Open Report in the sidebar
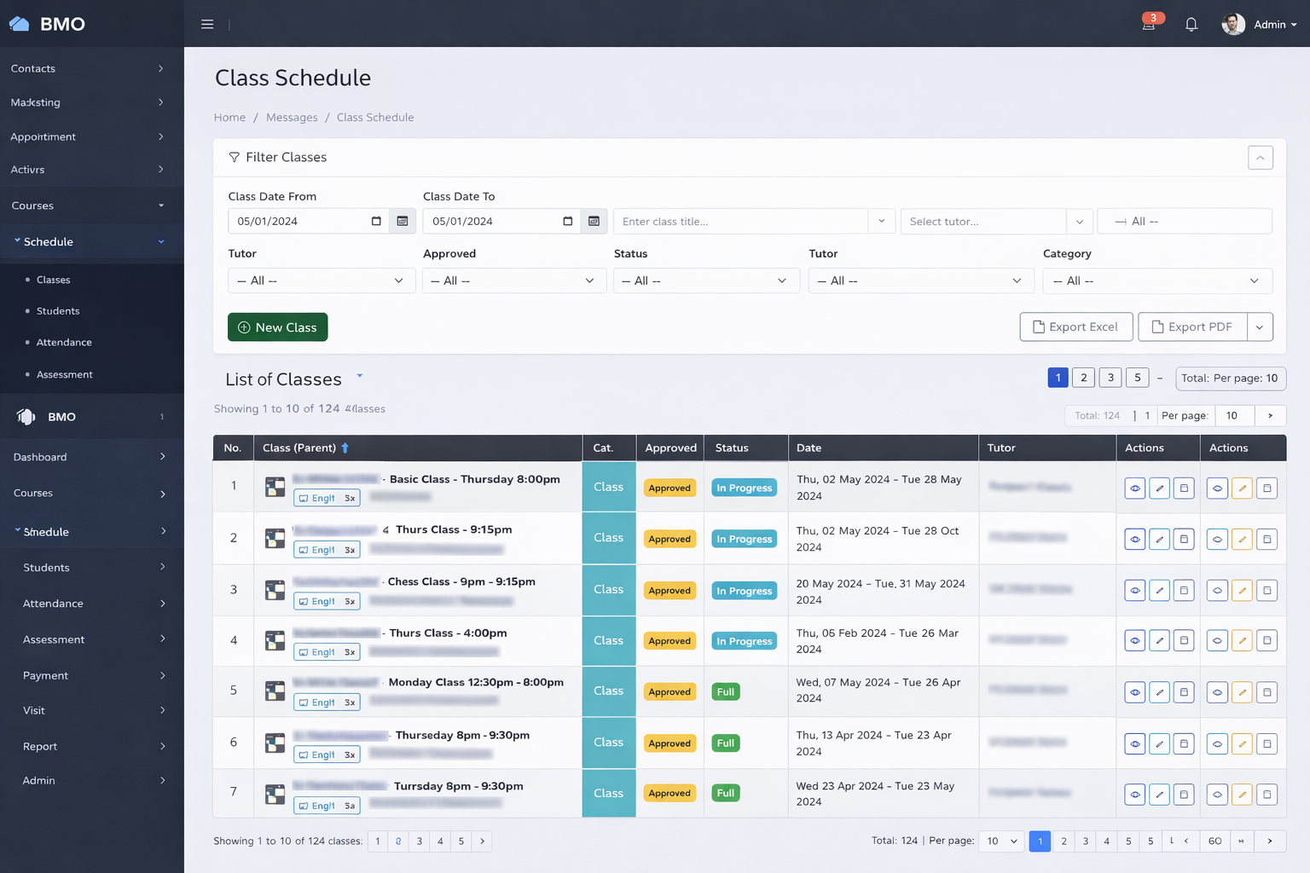This screenshot has width=1310, height=873. 91,746
